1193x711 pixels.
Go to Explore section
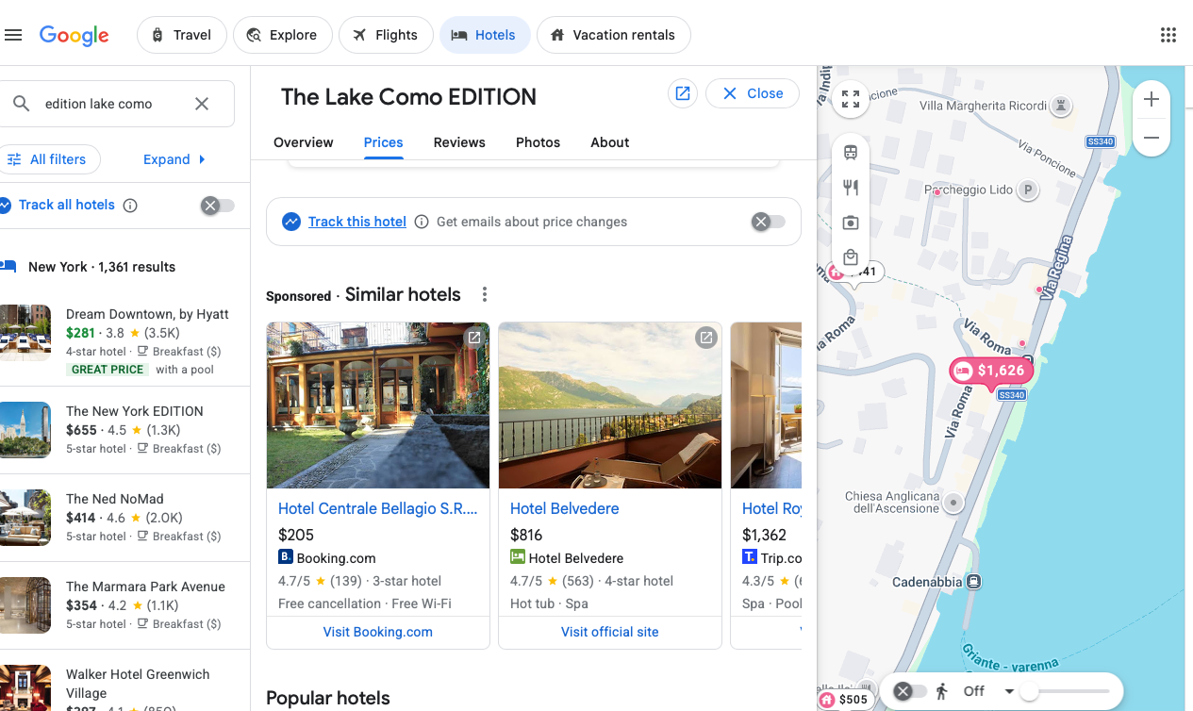tap(282, 35)
